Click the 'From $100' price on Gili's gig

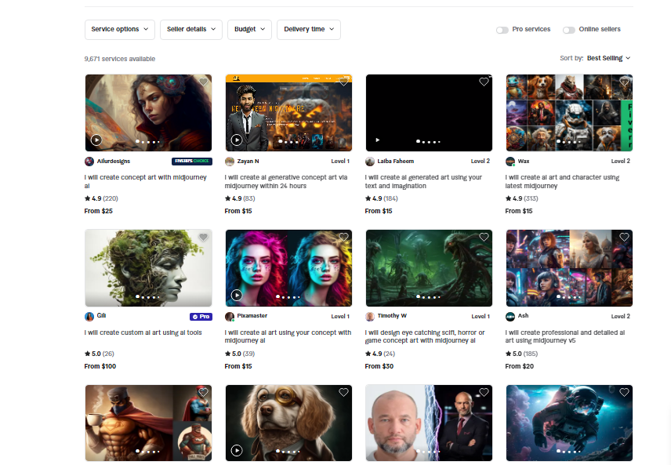(x=100, y=366)
